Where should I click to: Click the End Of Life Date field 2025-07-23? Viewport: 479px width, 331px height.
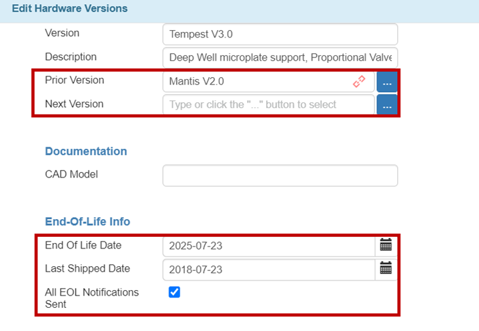pyautogui.click(x=270, y=246)
